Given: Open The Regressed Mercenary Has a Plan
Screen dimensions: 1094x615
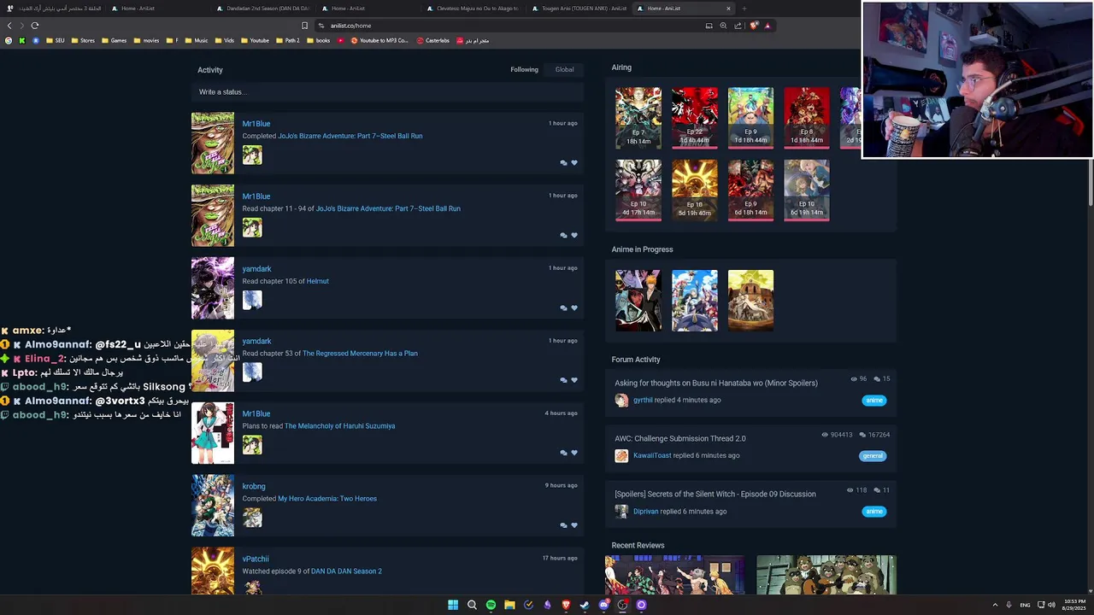Looking at the screenshot, I should coord(360,354).
